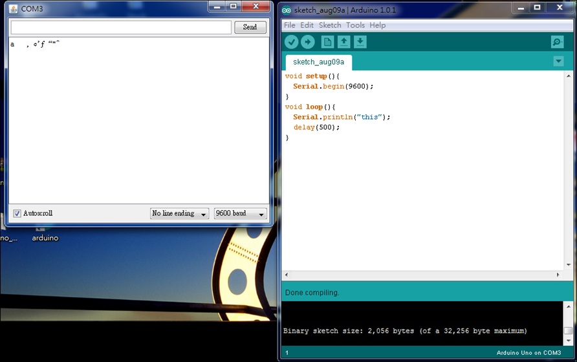The height and width of the screenshot is (362, 577).
Task: Click the horizontal scroll left arrow
Action: (287, 275)
